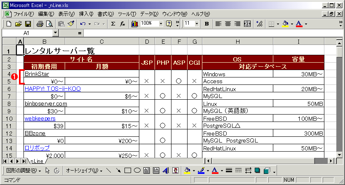Open the 書式(O) menu
This screenshot has height=185, width=345.
click(106, 14)
